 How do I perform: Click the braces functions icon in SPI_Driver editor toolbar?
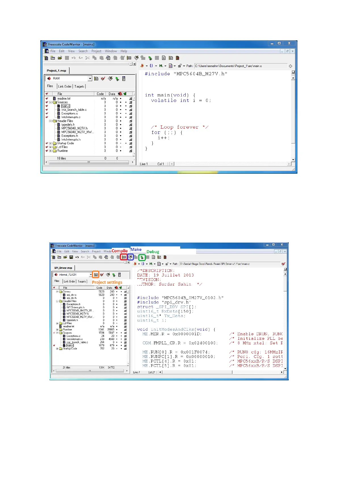[x=143, y=264]
